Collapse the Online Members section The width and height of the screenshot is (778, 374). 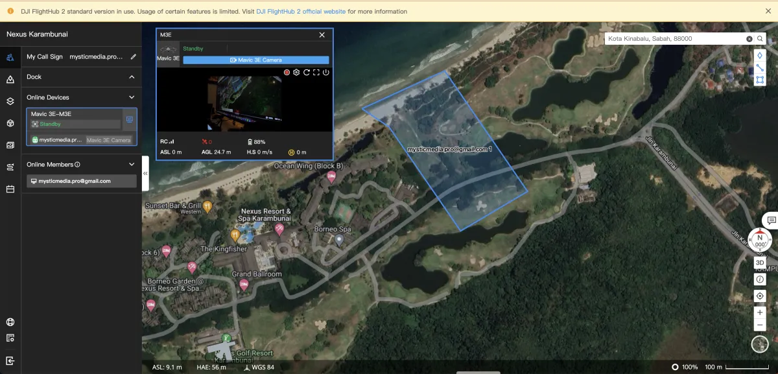coord(132,165)
